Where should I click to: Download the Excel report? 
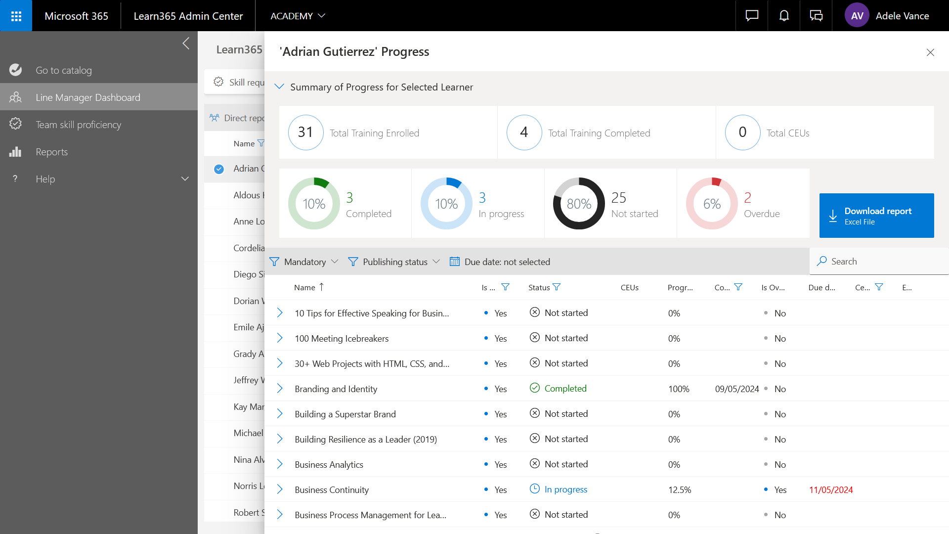coord(876,216)
